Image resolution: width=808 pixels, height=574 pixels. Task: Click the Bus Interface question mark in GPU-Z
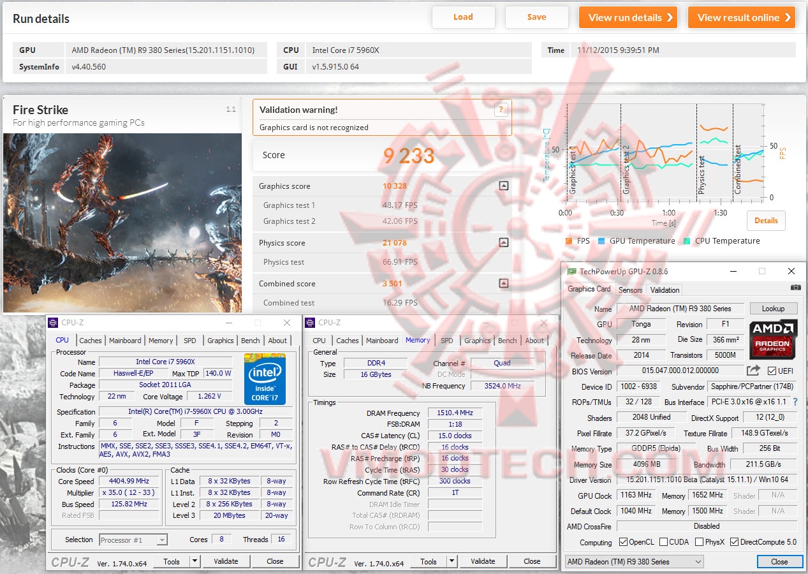pyautogui.click(x=795, y=402)
